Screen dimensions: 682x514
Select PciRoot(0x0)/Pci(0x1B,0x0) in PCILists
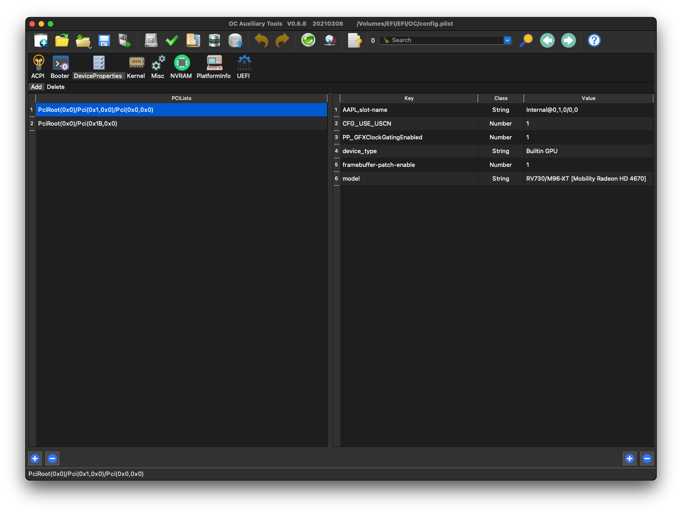click(78, 124)
